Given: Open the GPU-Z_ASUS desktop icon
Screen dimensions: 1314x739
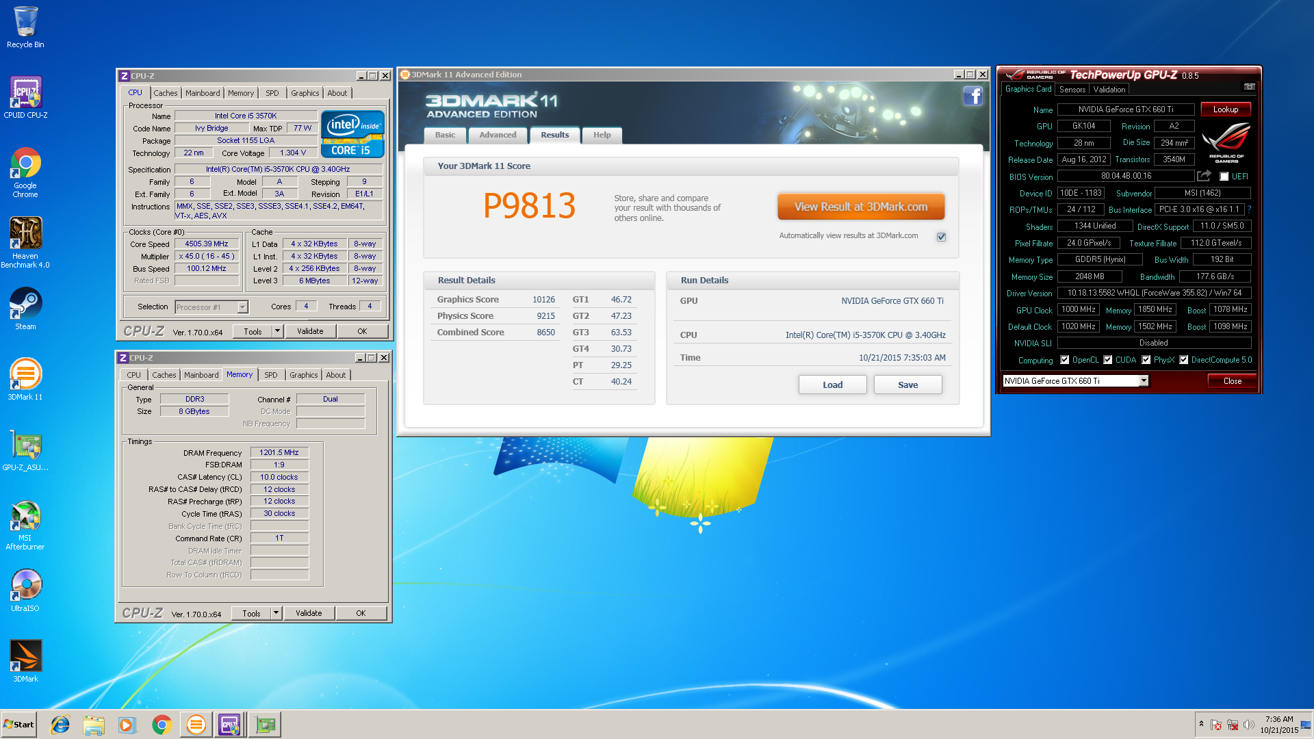Looking at the screenshot, I should (x=25, y=450).
